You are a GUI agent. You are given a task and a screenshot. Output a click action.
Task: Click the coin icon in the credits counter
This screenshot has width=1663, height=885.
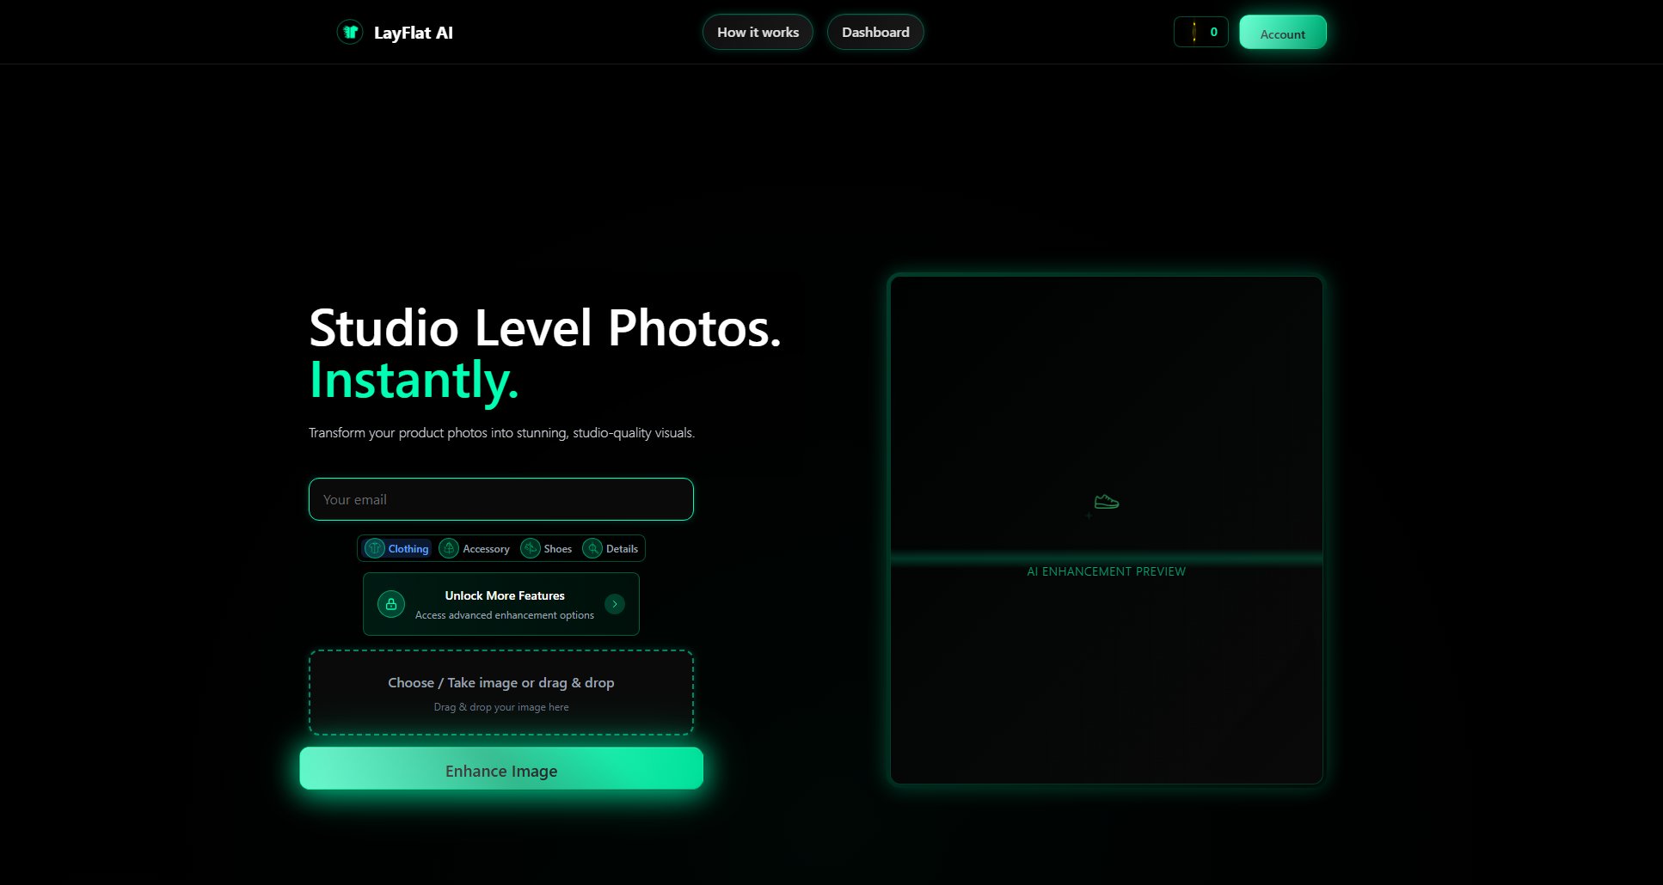1194,32
